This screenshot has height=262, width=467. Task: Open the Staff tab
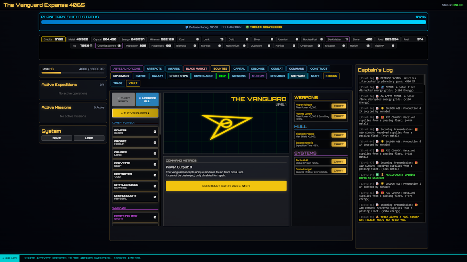click(315, 76)
